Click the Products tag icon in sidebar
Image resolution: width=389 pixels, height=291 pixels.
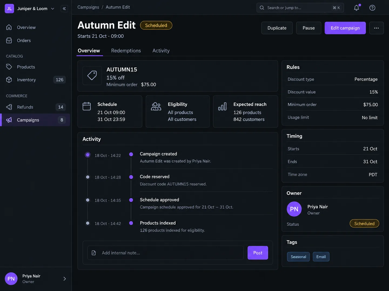click(9, 67)
